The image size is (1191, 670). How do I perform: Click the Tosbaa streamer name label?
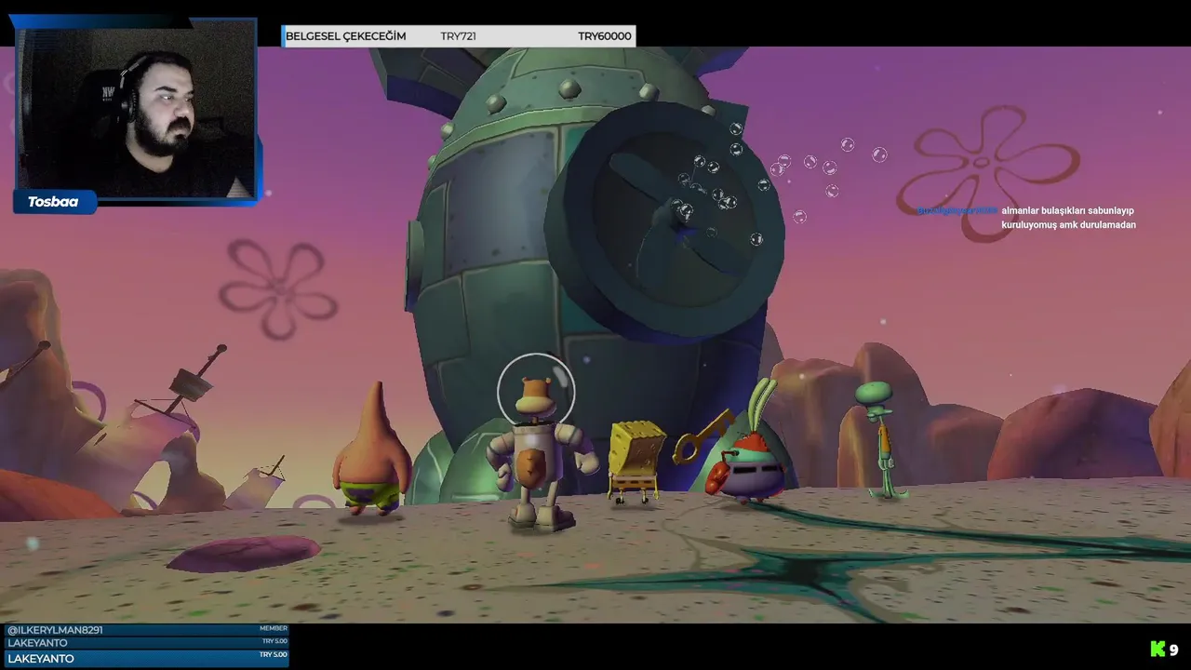53,202
